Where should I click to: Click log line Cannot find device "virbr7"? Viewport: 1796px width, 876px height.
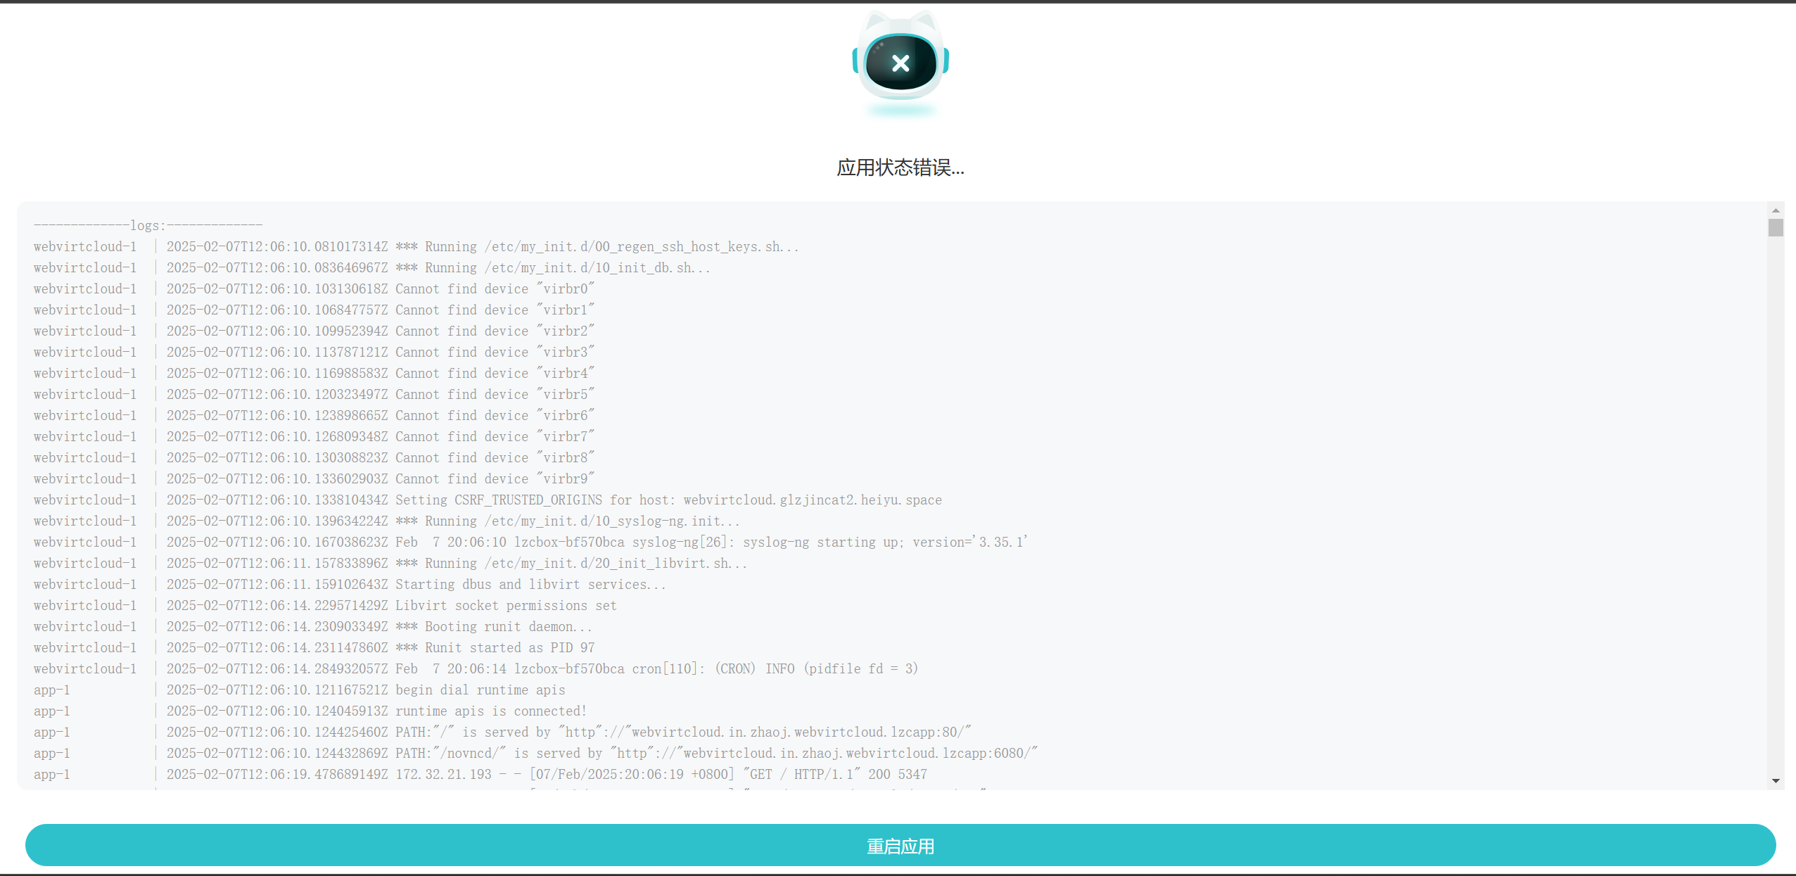(x=314, y=436)
